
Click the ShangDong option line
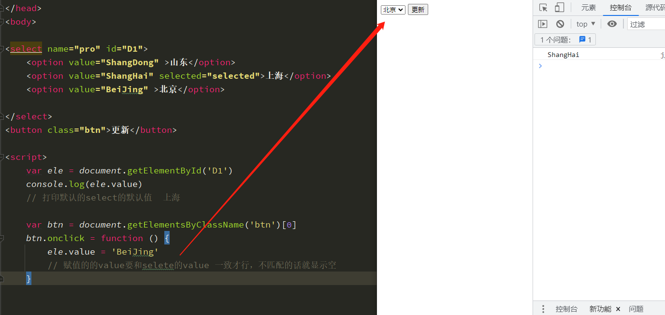click(131, 62)
